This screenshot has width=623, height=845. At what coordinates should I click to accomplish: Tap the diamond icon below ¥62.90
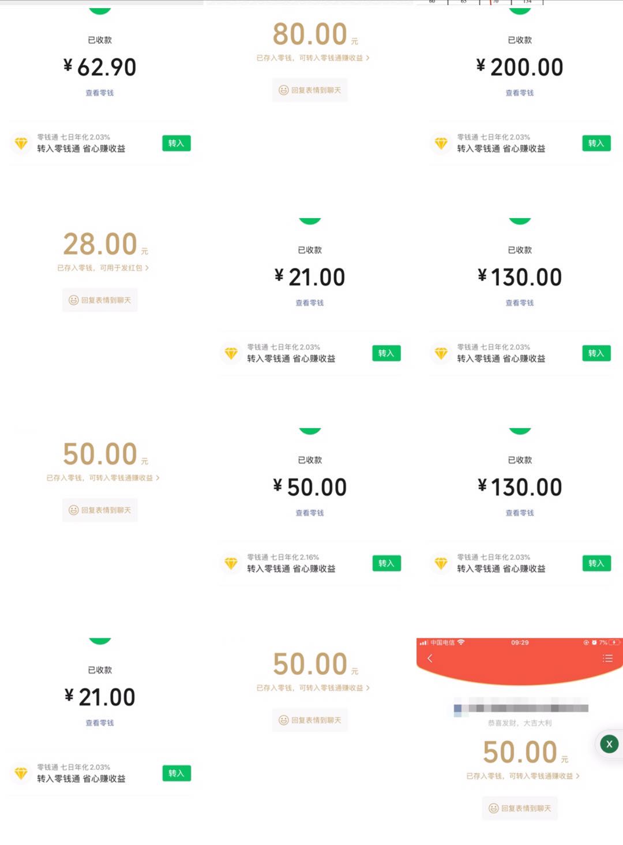[21, 143]
